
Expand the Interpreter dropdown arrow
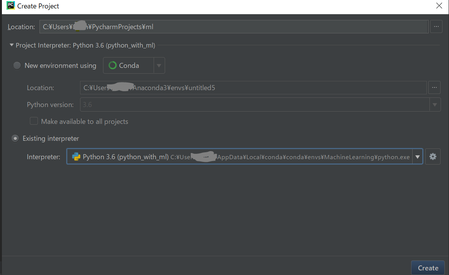coord(418,156)
